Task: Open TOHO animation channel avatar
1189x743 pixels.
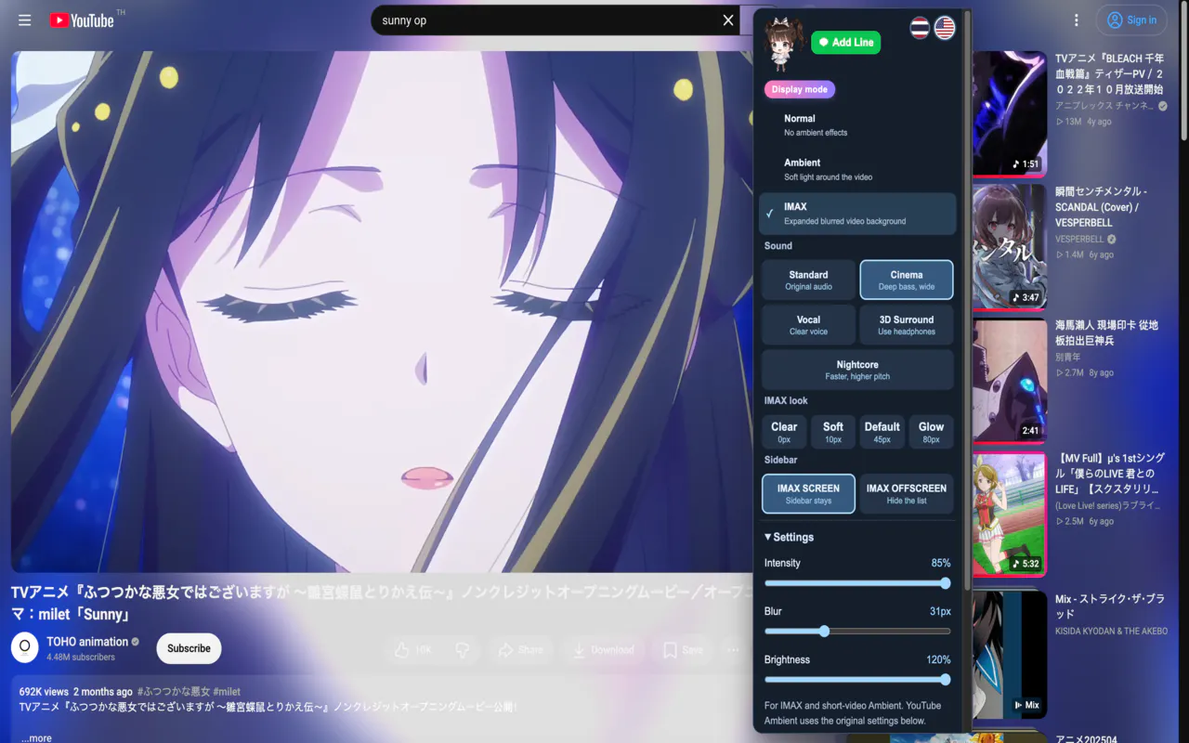Action: (x=25, y=648)
